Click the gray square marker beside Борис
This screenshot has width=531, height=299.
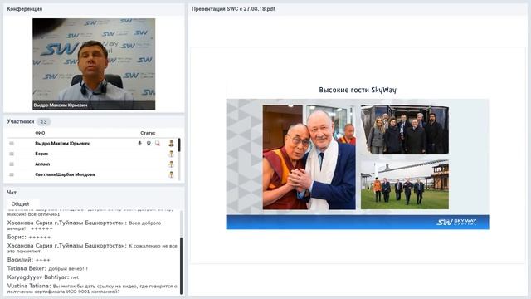[x=12, y=154]
